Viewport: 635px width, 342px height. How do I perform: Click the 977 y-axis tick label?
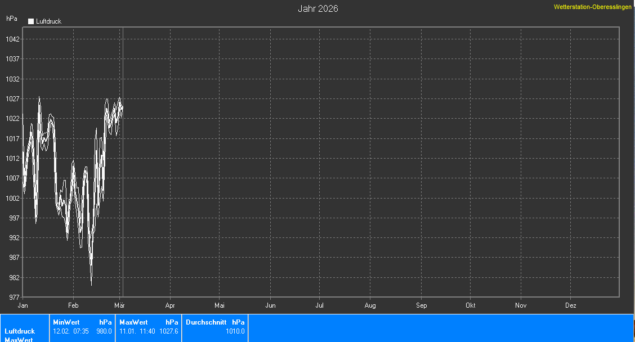point(14,297)
